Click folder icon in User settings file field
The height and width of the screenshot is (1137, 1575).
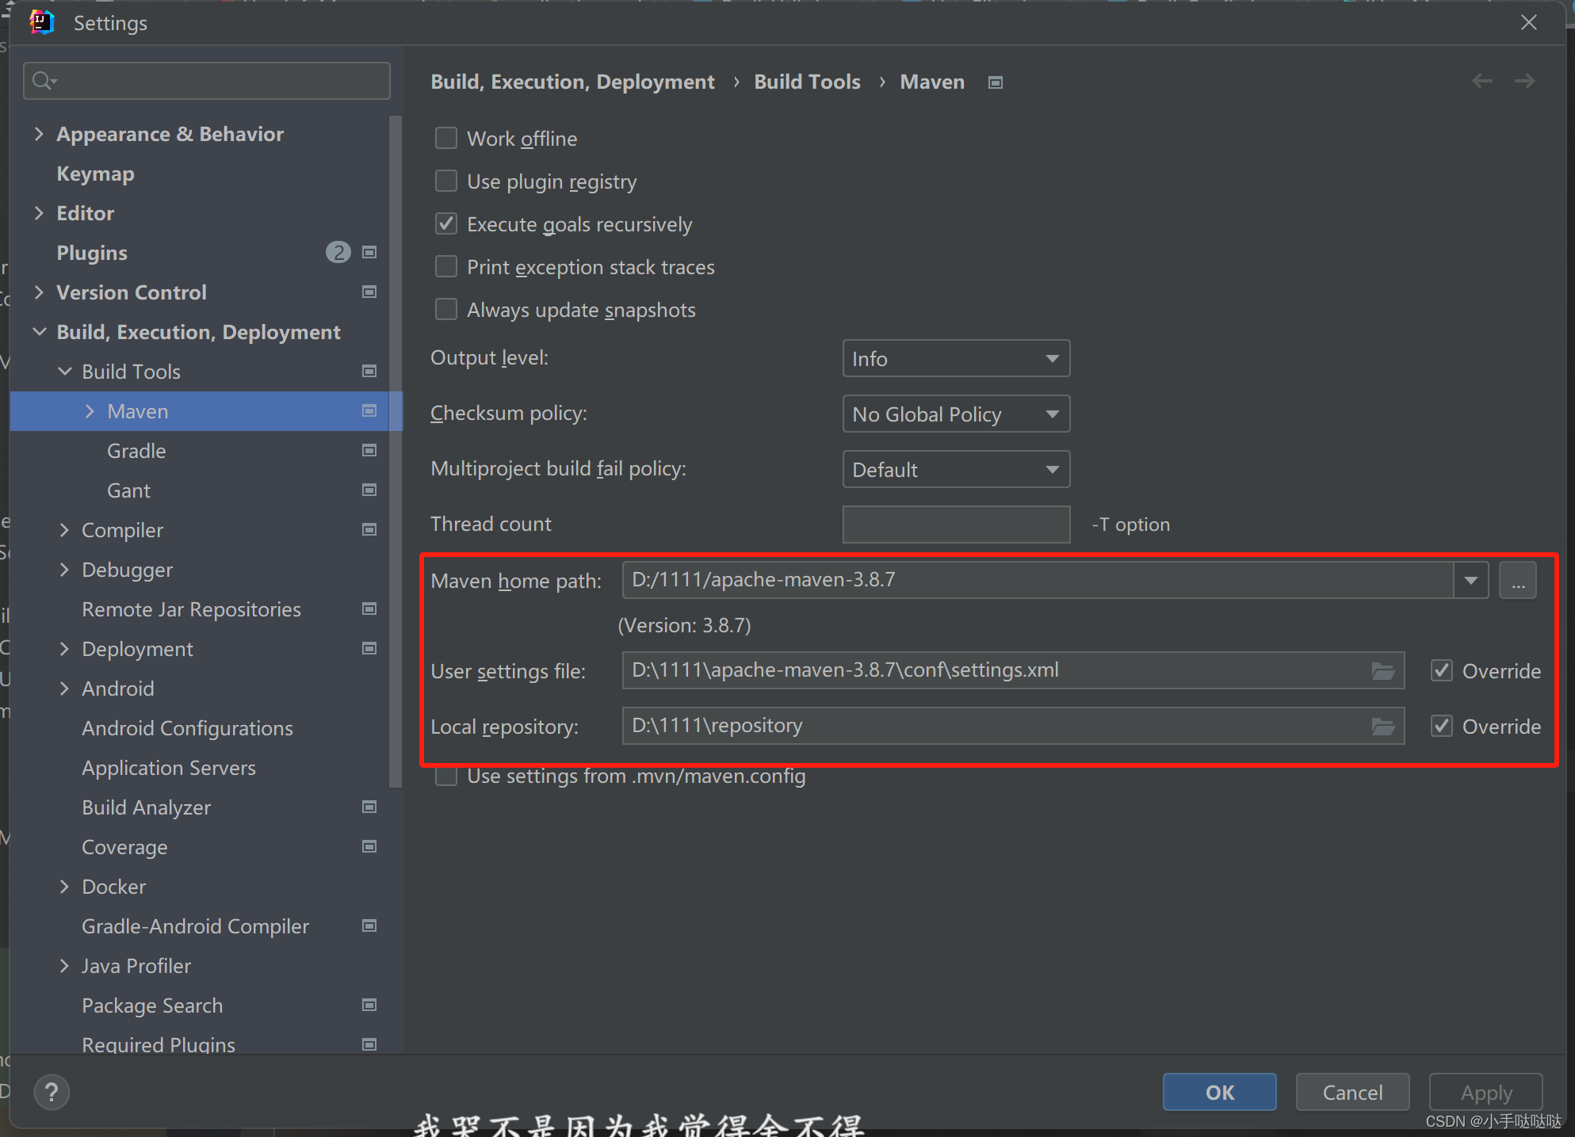point(1382,671)
